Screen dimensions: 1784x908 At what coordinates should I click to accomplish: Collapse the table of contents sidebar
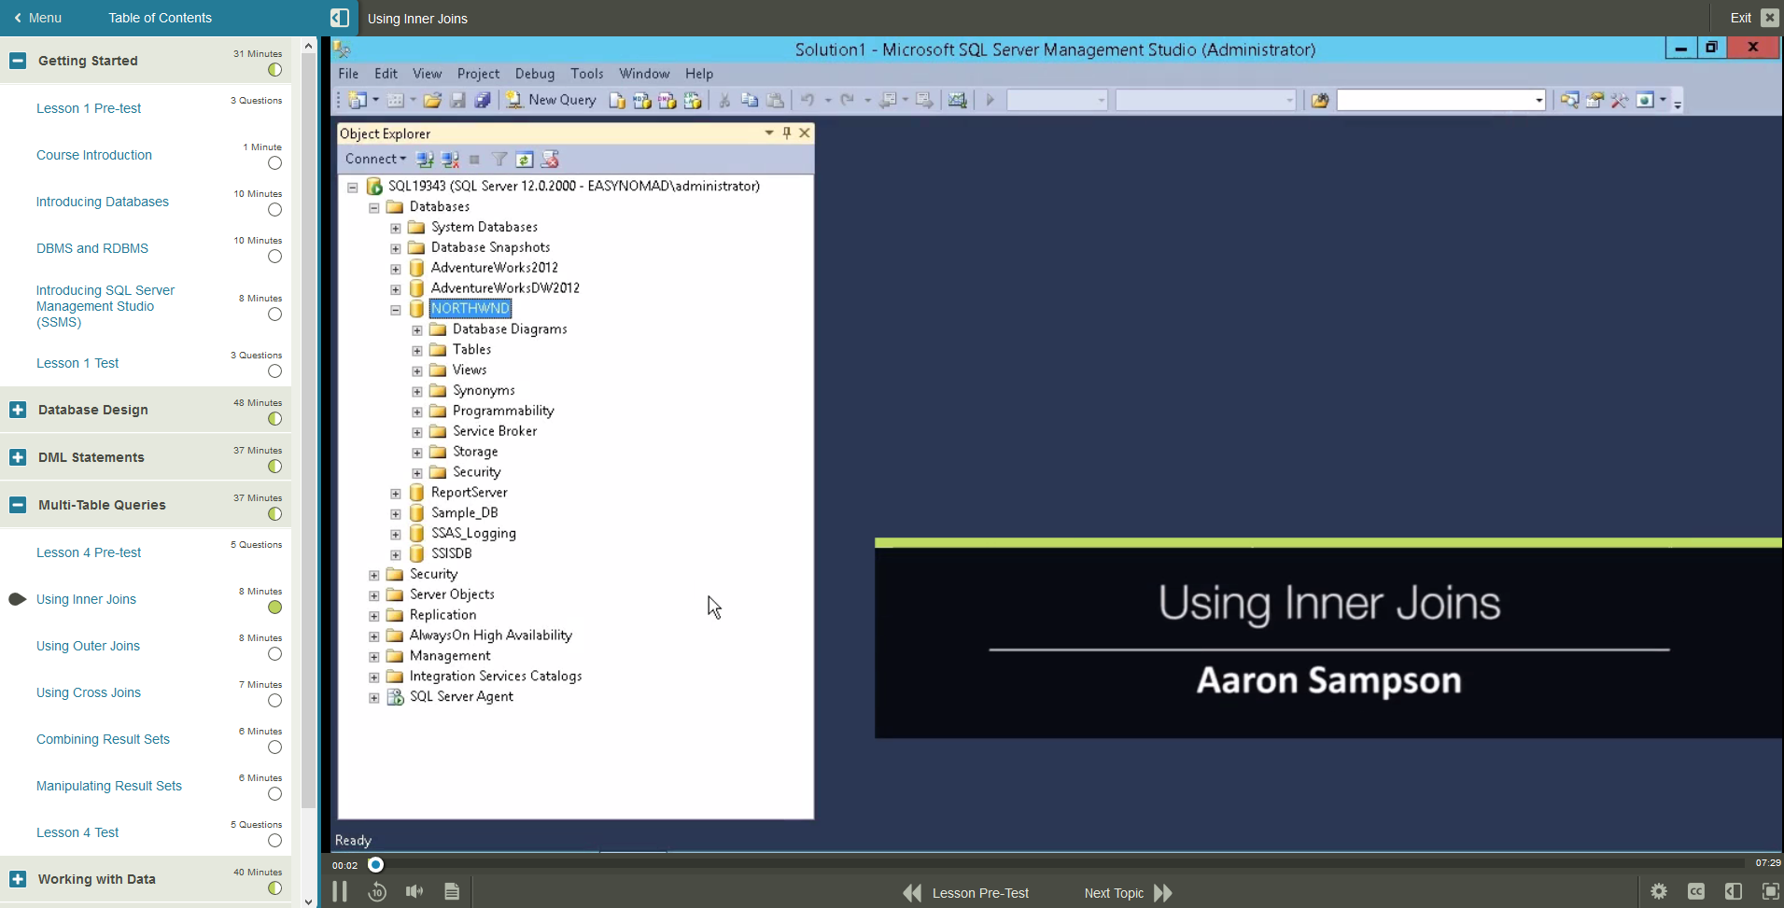(x=340, y=18)
